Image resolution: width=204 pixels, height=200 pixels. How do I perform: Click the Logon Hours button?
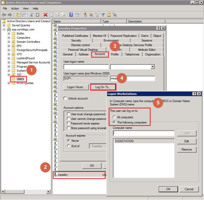point(76,87)
